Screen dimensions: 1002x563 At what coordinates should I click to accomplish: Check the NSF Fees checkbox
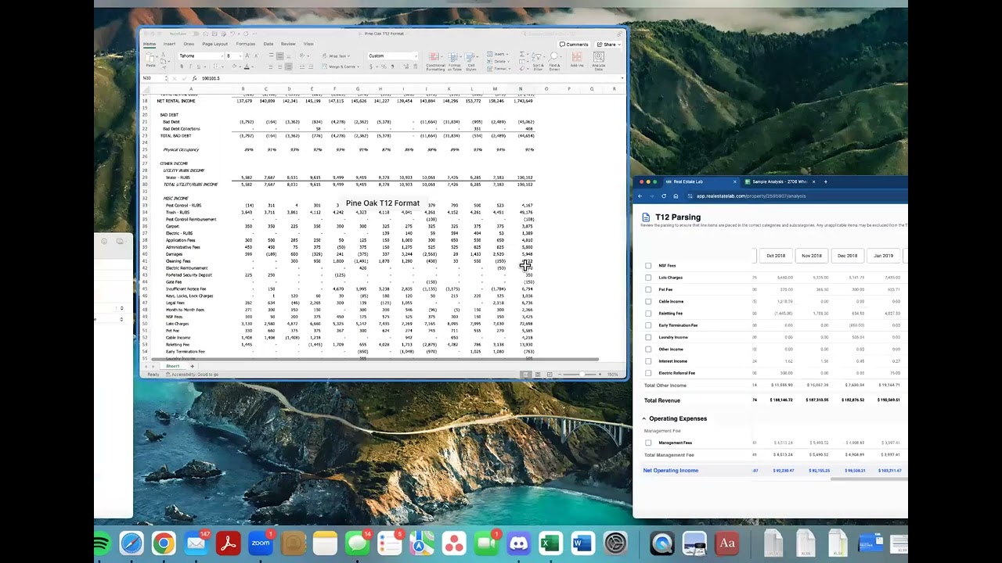(648, 266)
